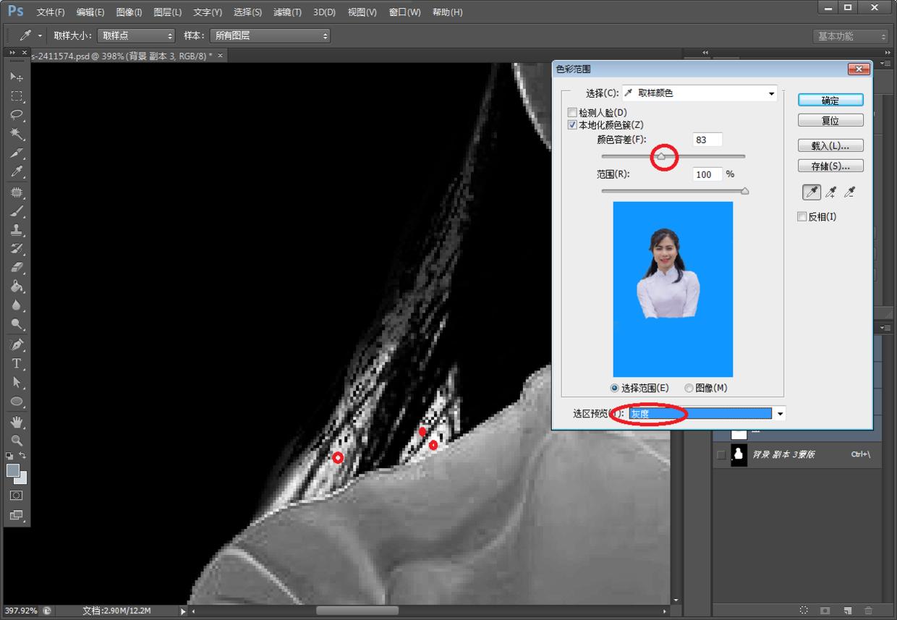Uncheck 本地化颜色簇 checkbox
The image size is (897, 620).
573,125
